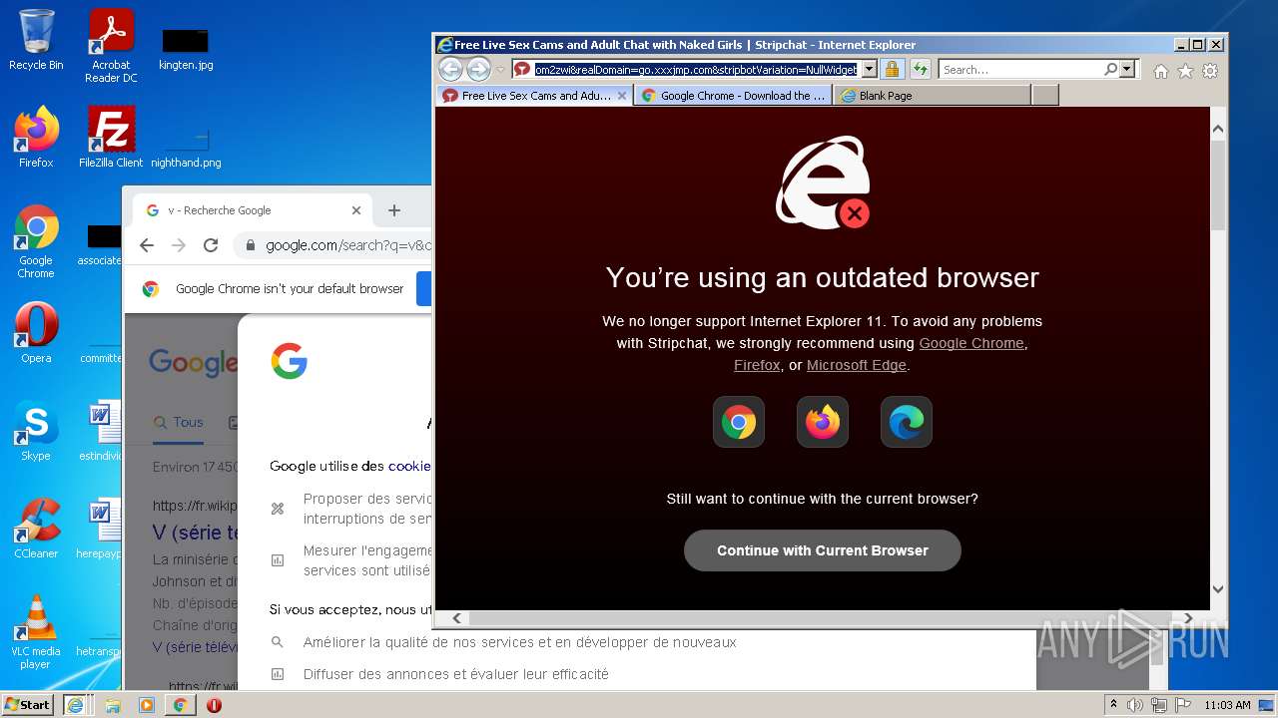Image resolution: width=1278 pixels, height=718 pixels.
Task: Switch to Free Live Sex Cams tab
Action: 534,96
